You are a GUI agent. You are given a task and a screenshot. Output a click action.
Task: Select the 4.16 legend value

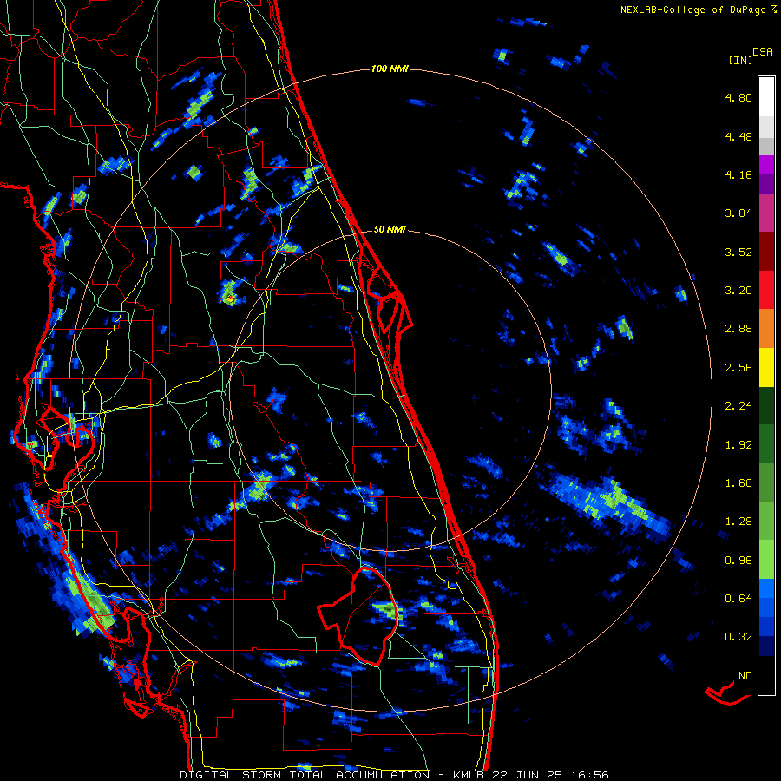pos(738,174)
